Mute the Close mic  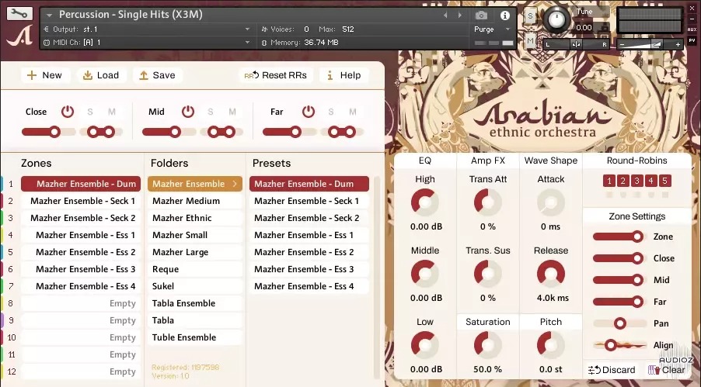click(x=112, y=112)
